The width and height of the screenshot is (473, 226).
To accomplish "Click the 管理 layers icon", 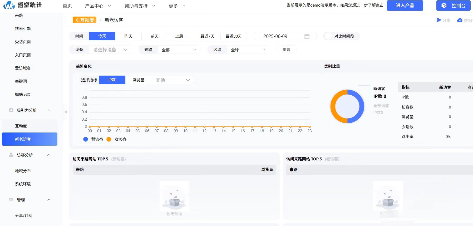I will point(11,200).
